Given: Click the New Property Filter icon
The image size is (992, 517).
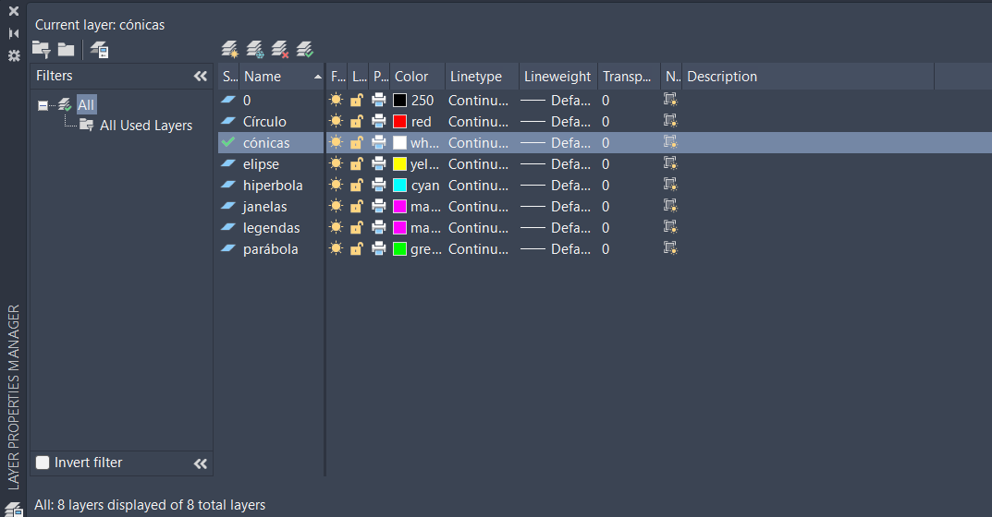Looking at the screenshot, I should [41, 49].
